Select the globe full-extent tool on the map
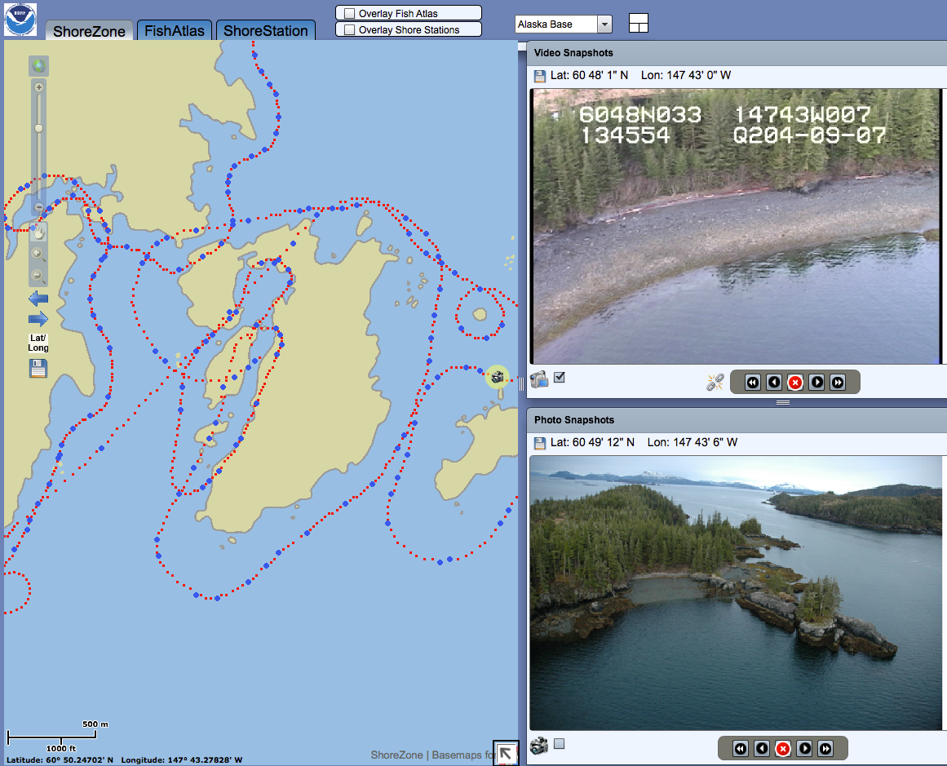Screen dimensions: 947x766 coord(38,65)
